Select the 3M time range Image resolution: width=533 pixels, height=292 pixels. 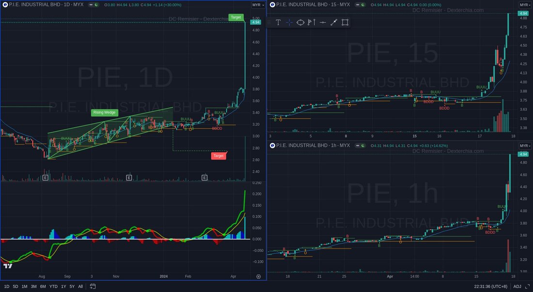(x=33, y=287)
